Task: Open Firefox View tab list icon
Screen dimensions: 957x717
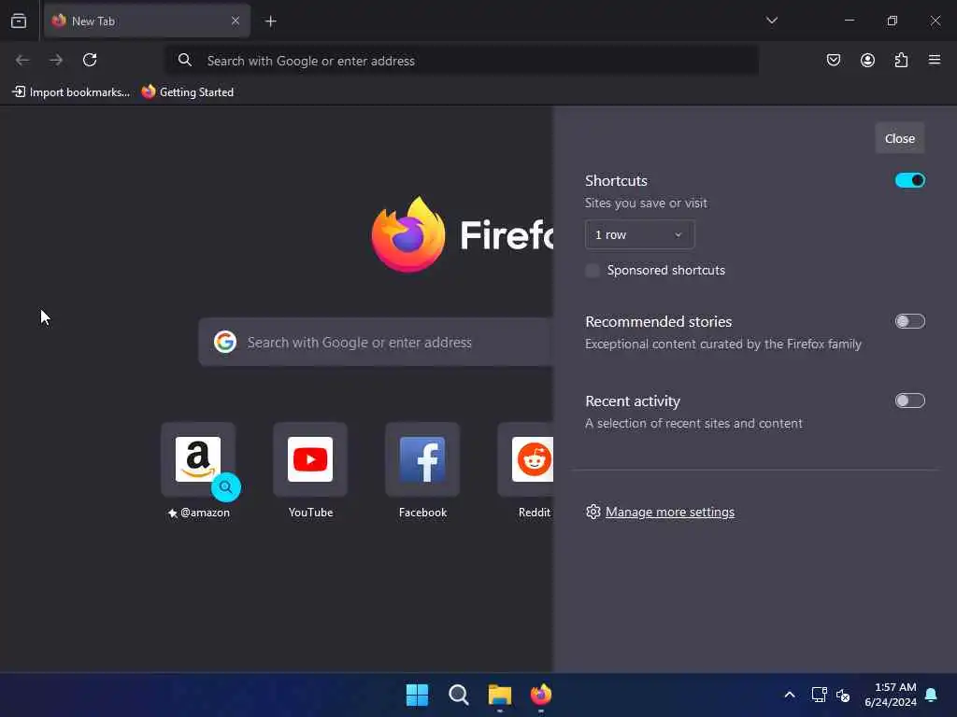Action: 19,21
